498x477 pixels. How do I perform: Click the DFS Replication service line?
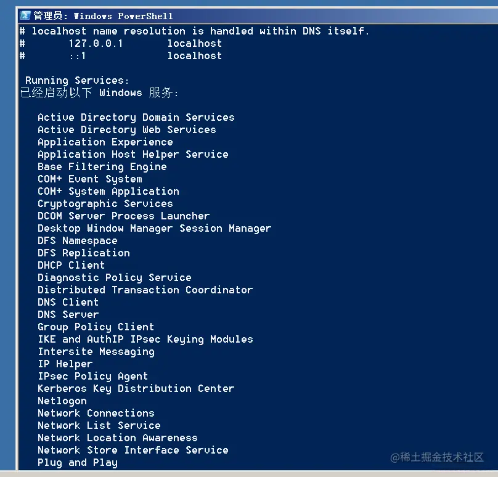(83, 253)
